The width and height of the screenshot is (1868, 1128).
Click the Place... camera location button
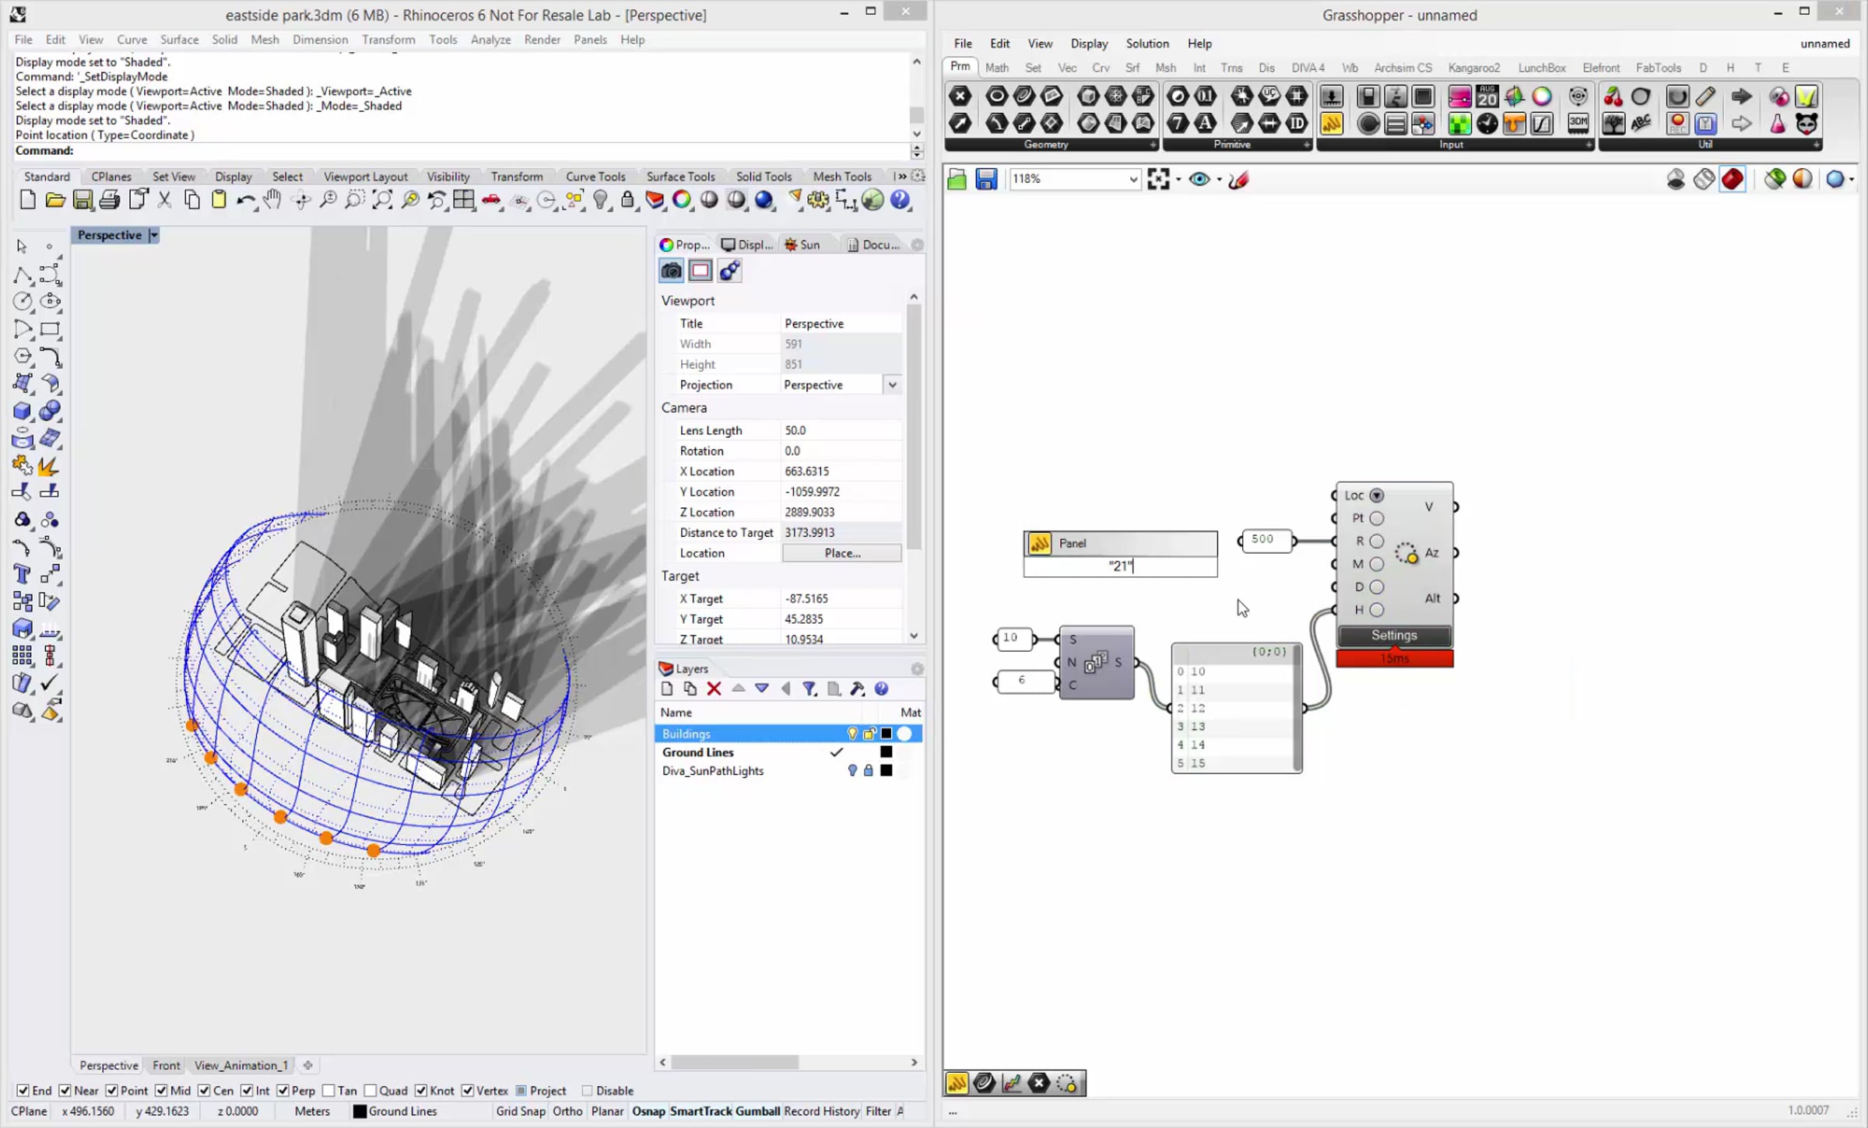coord(842,553)
